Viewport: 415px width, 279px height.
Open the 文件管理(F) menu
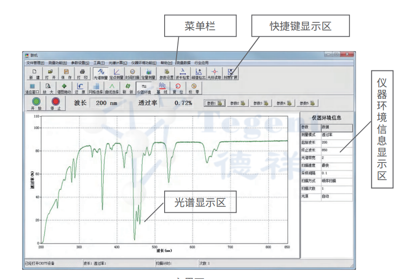tap(35, 63)
